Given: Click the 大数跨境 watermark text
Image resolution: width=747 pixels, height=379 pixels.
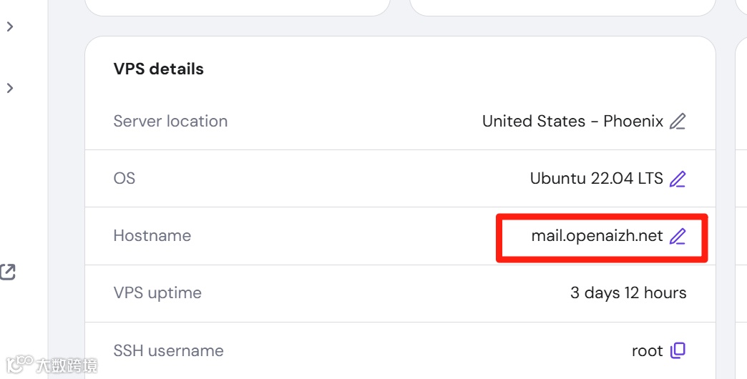Looking at the screenshot, I should (x=66, y=365).
